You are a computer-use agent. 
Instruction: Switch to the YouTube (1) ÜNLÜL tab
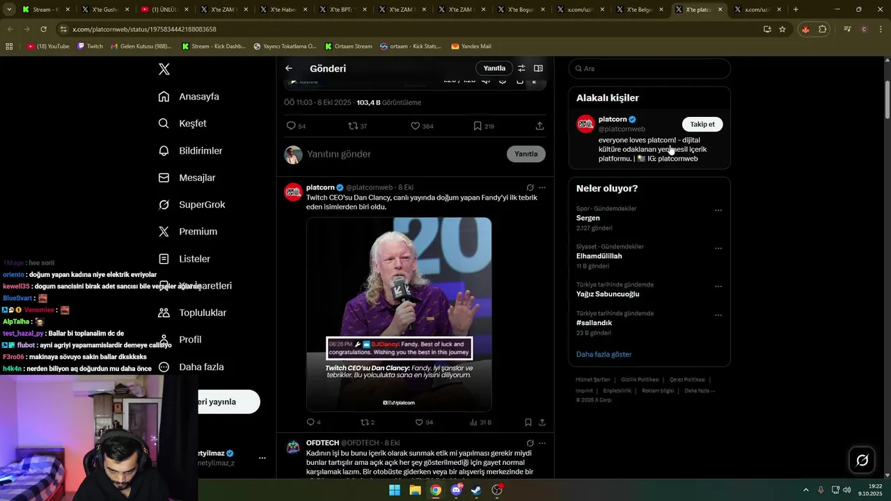164,10
